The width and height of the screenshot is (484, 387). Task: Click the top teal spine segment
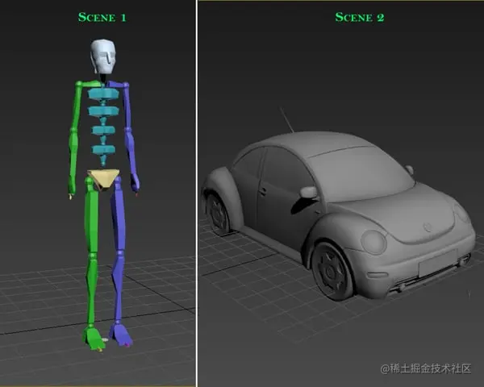click(103, 94)
